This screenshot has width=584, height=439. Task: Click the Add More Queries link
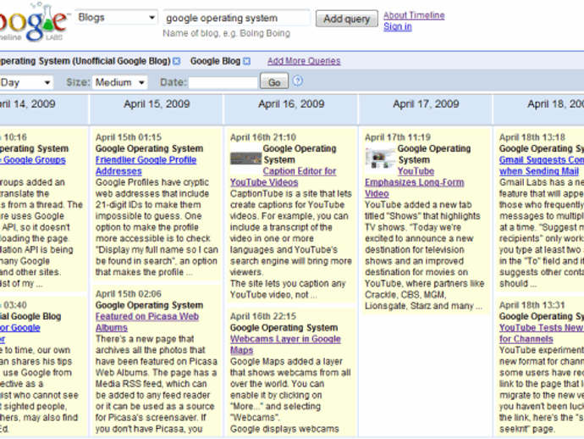[304, 61]
